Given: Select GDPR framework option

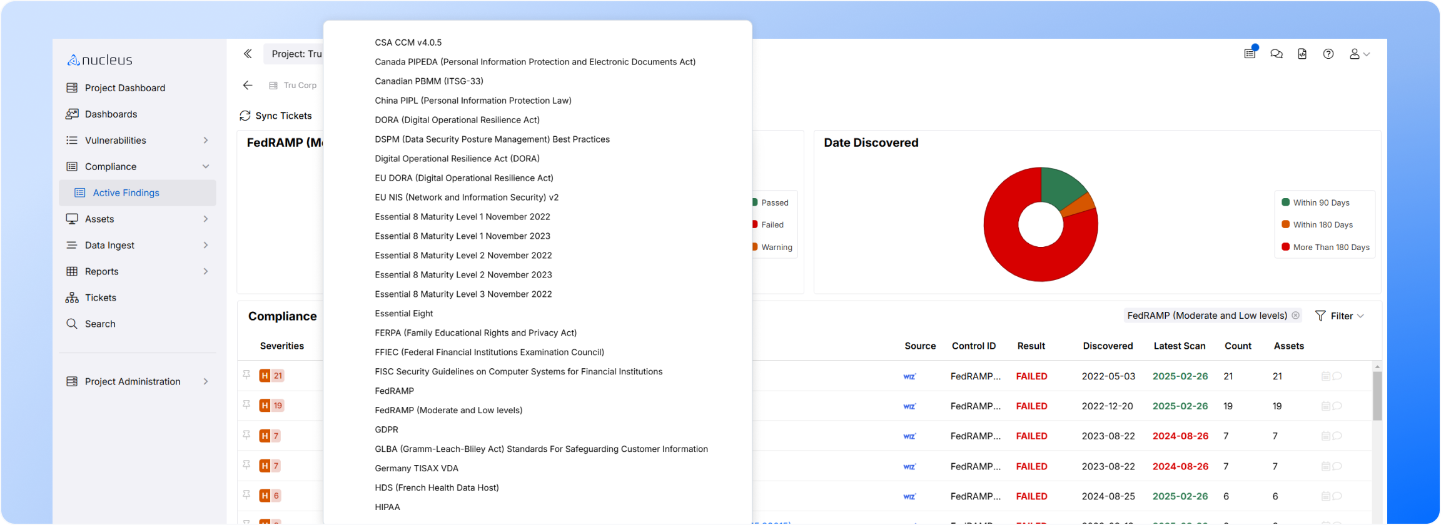Looking at the screenshot, I should tap(387, 430).
